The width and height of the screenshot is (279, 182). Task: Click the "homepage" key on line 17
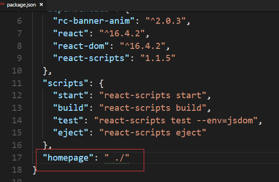pos(68,158)
